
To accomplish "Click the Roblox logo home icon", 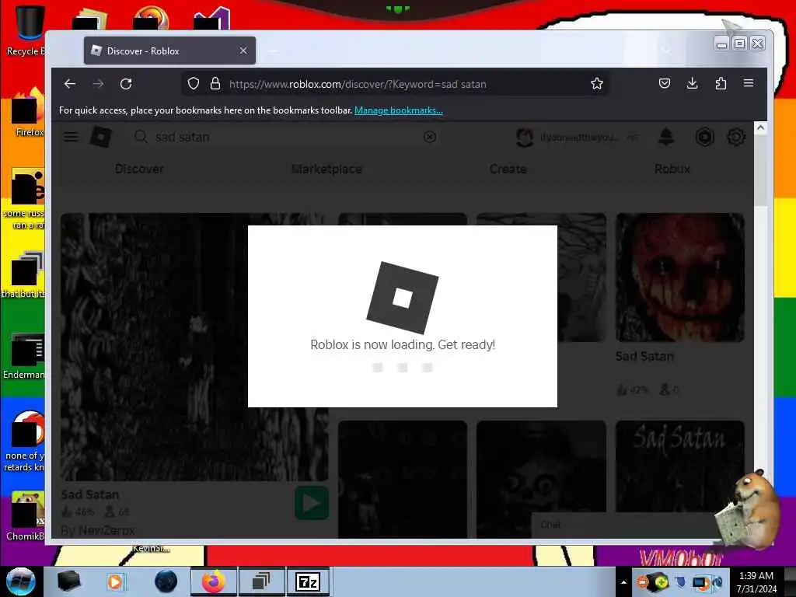I will point(101,137).
